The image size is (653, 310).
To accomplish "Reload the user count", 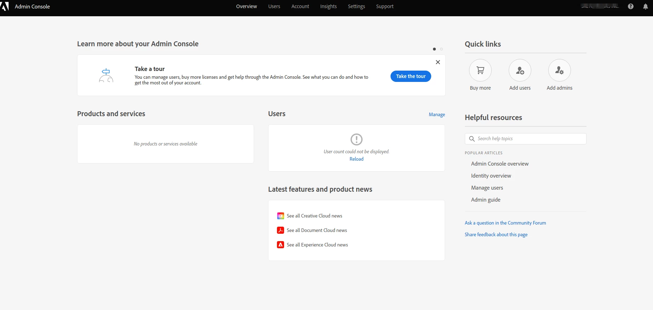I will point(357,159).
